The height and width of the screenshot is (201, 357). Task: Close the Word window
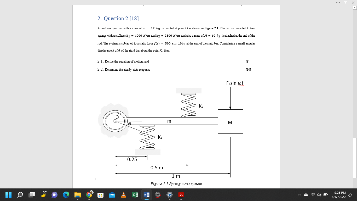tap(353, 2)
